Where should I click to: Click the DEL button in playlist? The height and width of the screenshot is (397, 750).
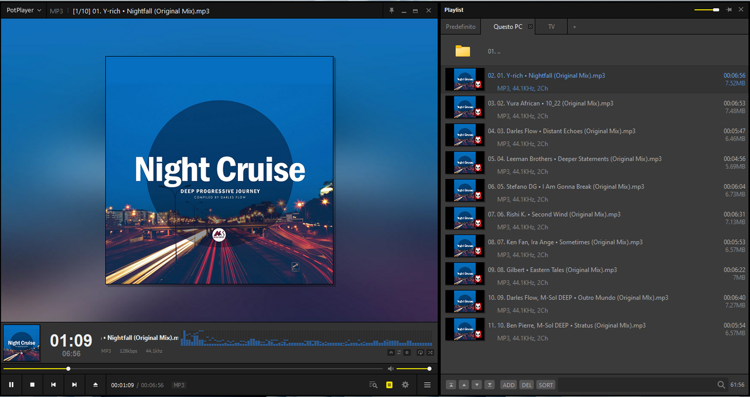[x=527, y=385]
